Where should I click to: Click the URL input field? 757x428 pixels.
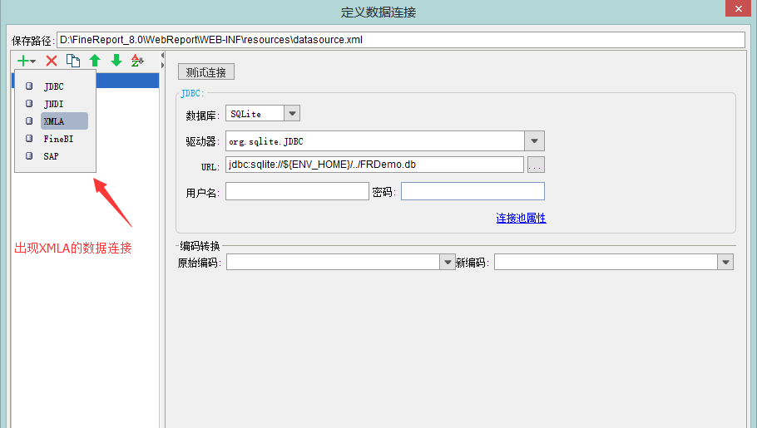point(374,165)
